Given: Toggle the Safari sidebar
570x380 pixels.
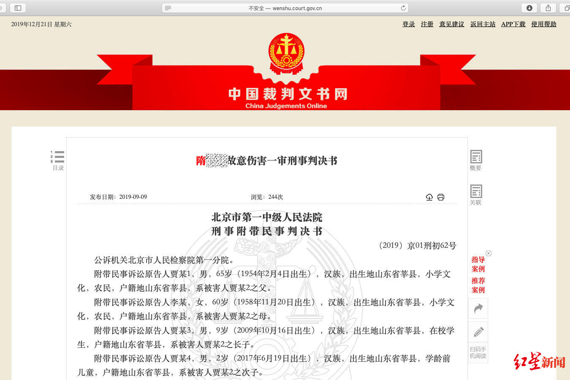Looking at the screenshot, I should pyautogui.click(x=17, y=7).
